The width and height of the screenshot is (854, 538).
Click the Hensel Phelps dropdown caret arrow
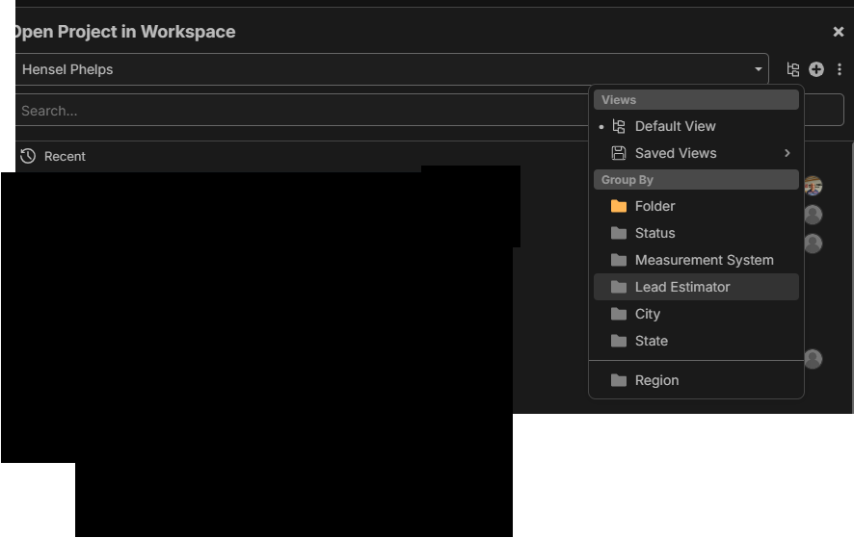click(759, 69)
